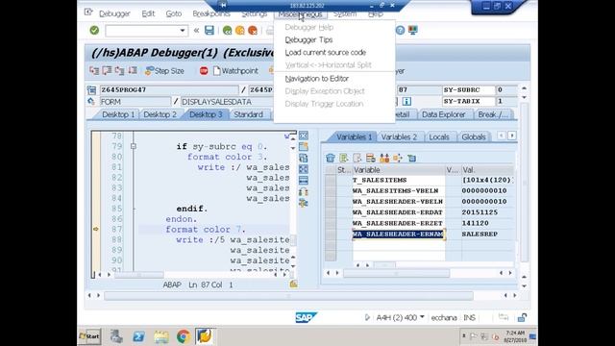Select Navigation to Editor entry

(x=317, y=79)
